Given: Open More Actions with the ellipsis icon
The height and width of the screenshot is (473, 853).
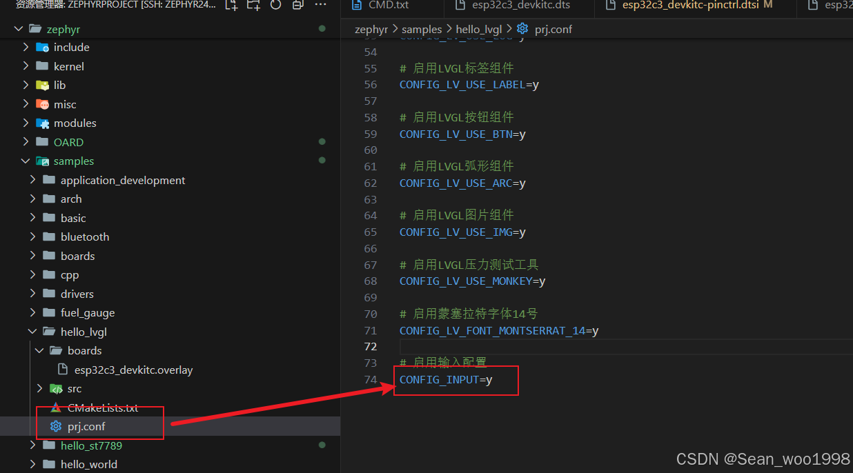Looking at the screenshot, I should tap(320, 7).
